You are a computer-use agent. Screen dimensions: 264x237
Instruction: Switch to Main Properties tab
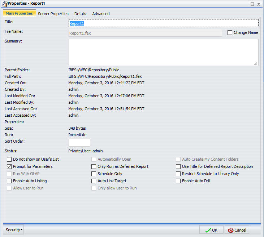tap(19, 13)
